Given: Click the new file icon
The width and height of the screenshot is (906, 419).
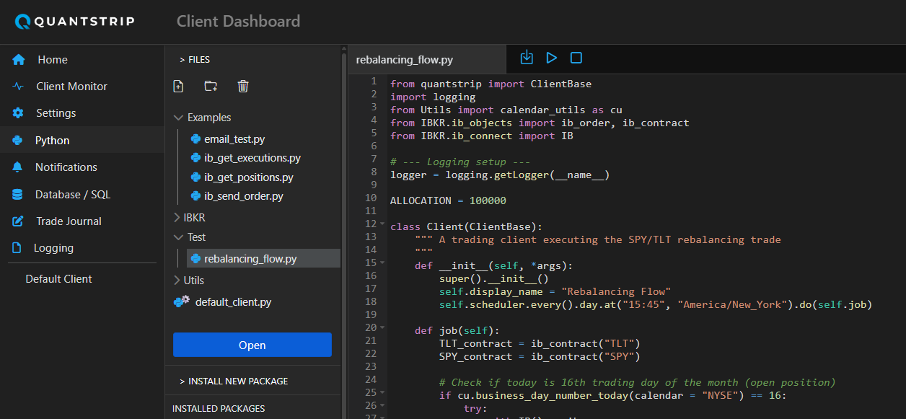Looking at the screenshot, I should (x=178, y=87).
